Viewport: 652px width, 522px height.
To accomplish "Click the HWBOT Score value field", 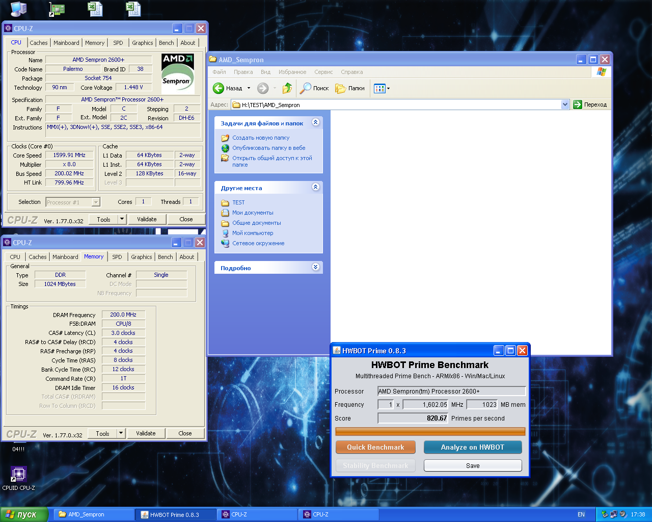I will [x=413, y=418].
